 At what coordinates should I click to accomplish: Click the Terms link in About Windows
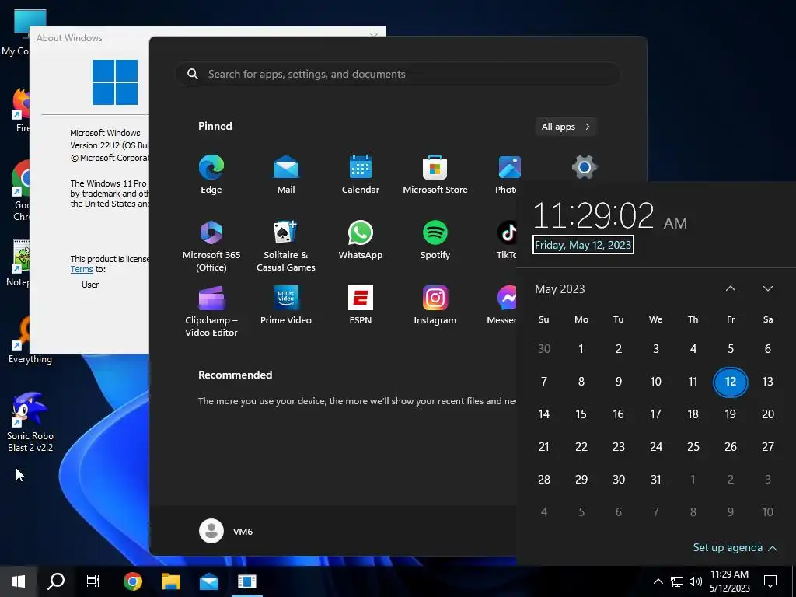point(81,269)
